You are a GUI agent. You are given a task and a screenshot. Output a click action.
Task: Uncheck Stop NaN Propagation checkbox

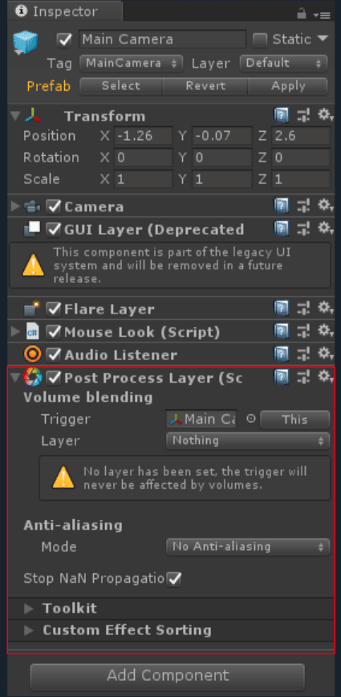click(174, 579)
